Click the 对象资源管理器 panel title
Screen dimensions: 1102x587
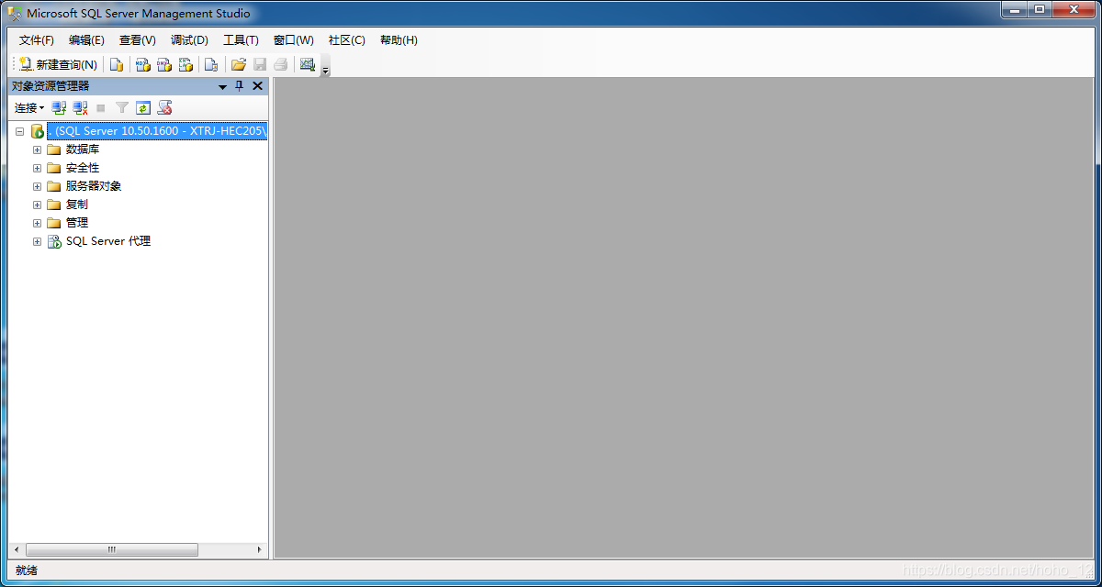click(x=51, y=86)
